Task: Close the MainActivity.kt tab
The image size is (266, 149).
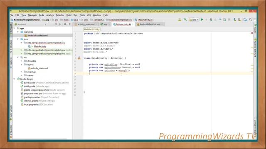Action: (x=133, y=24)
